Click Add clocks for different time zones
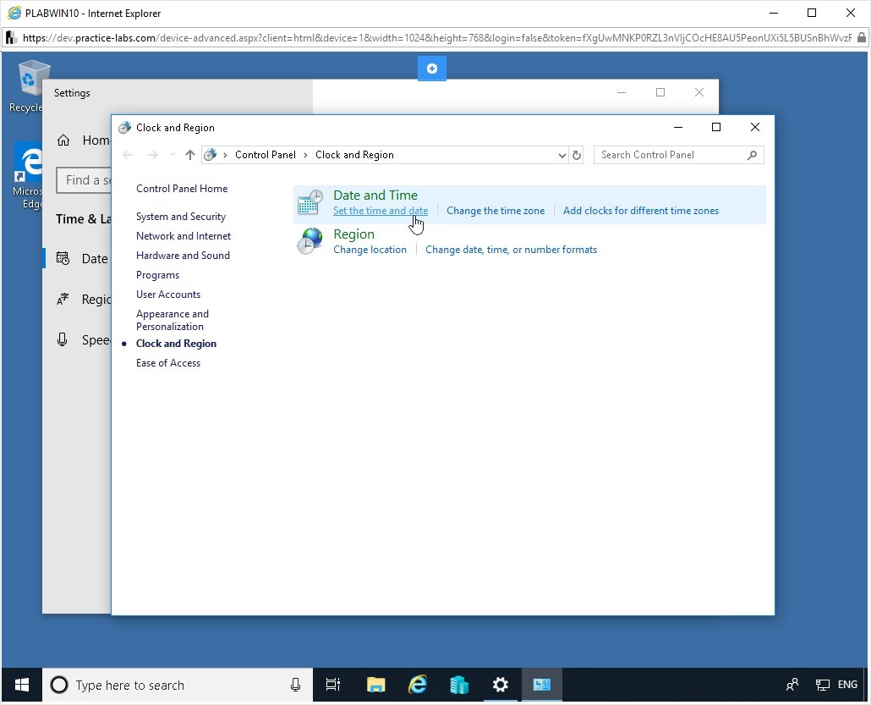Image resolution: width=871 pixels, height=705 pixels. coord(641,211)
